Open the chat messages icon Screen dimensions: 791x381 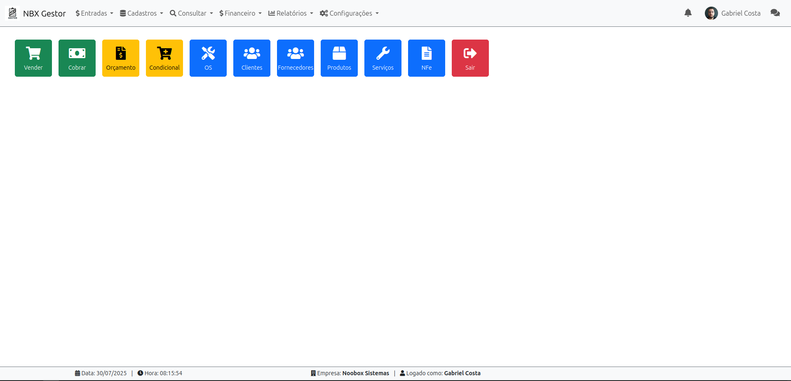pyautogui.click(x=775, y=13)
